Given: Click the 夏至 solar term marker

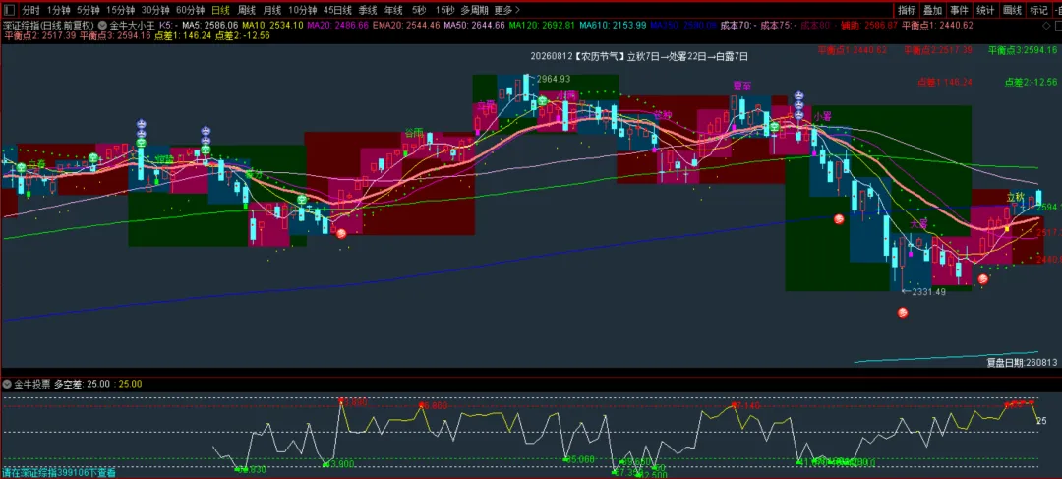Looking at the screenshot, I should (742, 86).
